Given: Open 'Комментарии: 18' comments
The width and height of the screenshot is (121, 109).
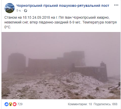Looking at the screenshot, I should pyautogui.click(x=80, y=104).
